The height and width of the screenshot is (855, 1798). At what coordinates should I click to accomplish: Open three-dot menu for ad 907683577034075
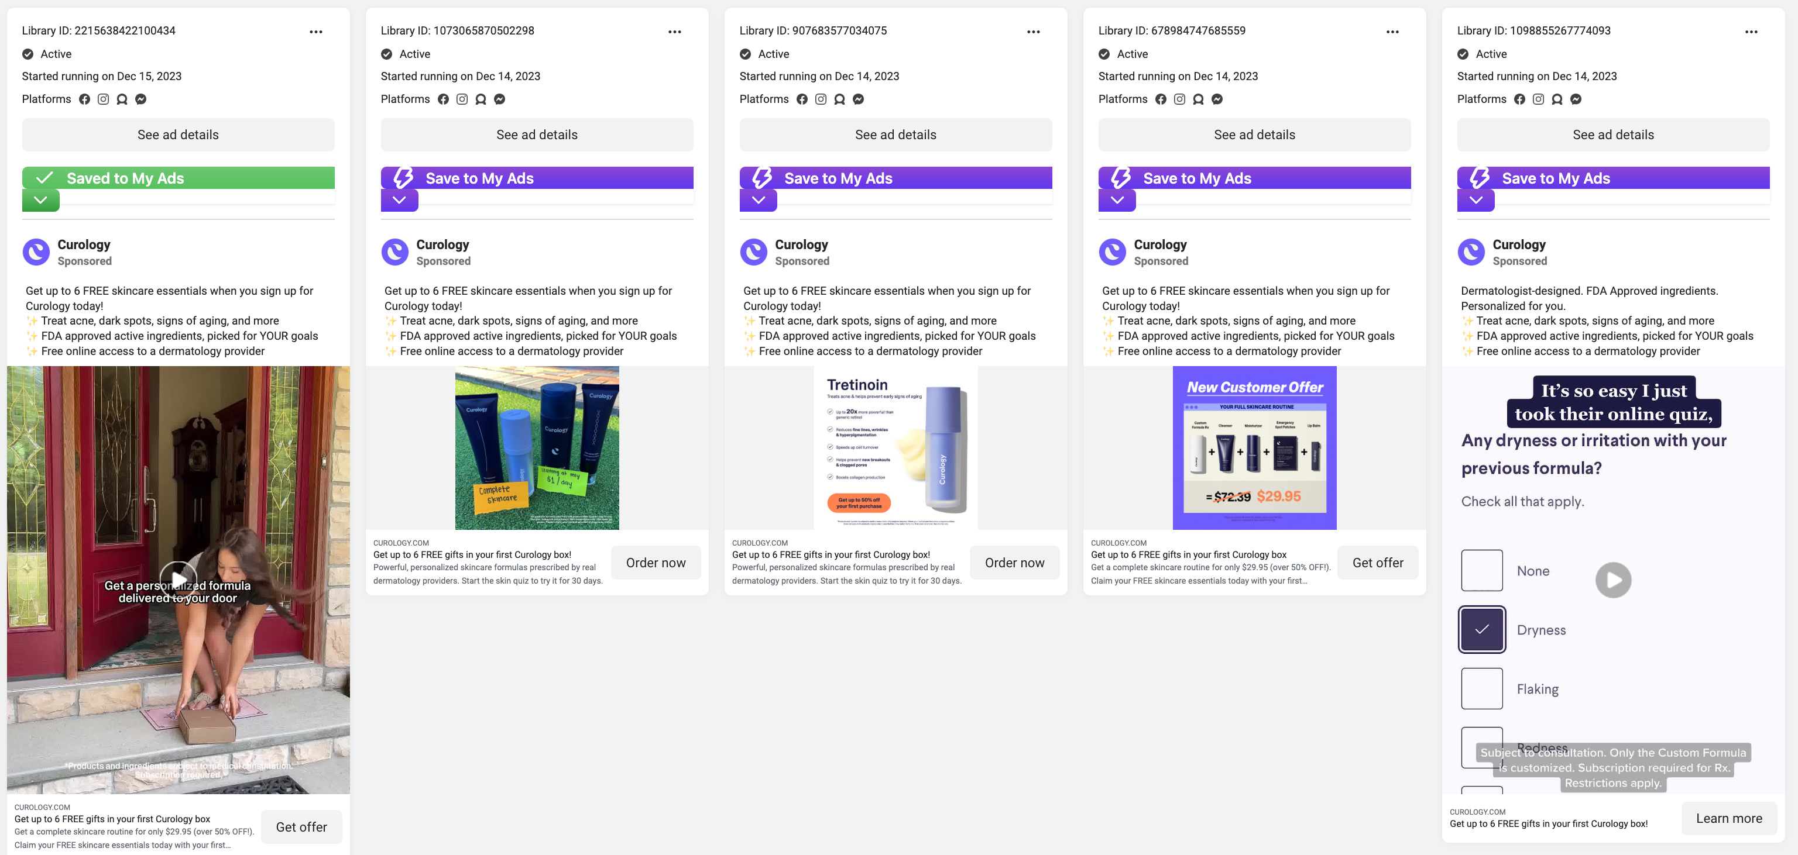[1034, 32]
